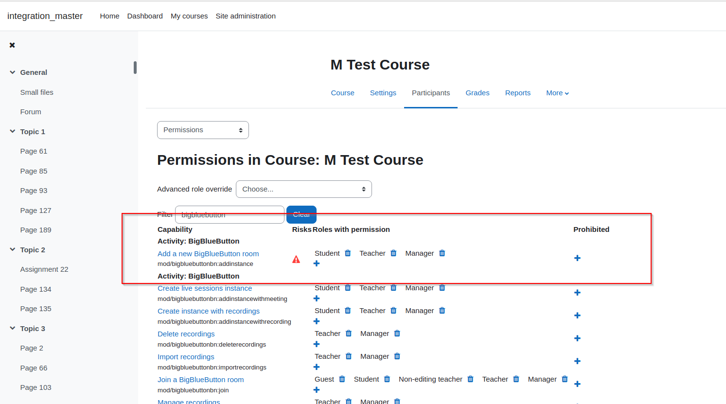The height and width of the screenshot is (404, 726).
Task: Open the Grades tab
Action: click(x=478, y=93)
